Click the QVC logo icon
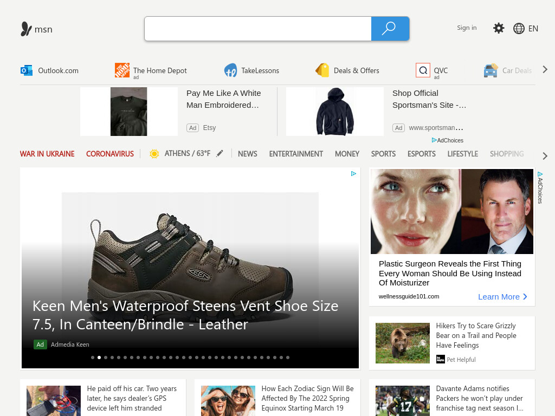This screenshot has width=555, height=416. point(423,70)
